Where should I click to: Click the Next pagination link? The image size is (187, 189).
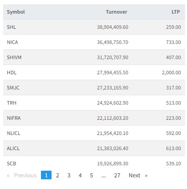[x=134, y=175]
